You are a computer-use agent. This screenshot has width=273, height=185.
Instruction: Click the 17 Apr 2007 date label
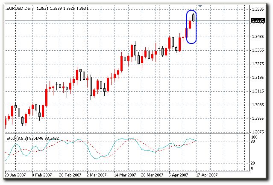click(207, 175)
